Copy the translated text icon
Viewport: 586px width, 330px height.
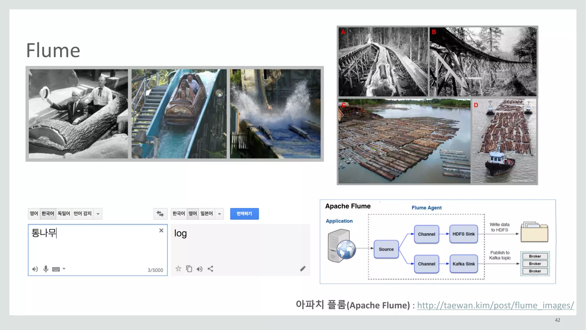pyautogui.click(x=189, y=269)
